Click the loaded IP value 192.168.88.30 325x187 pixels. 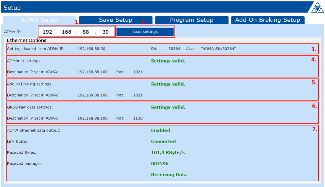91,49
